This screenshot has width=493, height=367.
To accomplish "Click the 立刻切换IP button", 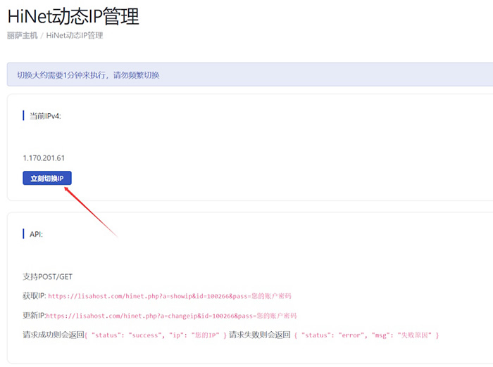I will pyautogui.click(x=46, y=179).
